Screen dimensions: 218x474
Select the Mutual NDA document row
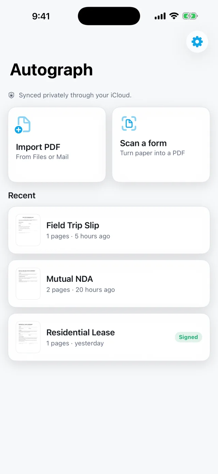pyautogui.click(x=109, y=284)
